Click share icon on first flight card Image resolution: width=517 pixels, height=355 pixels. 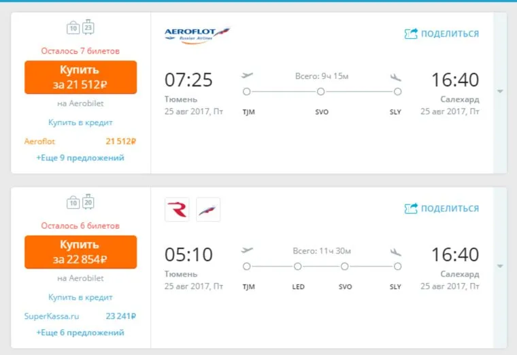pos(411,33)
